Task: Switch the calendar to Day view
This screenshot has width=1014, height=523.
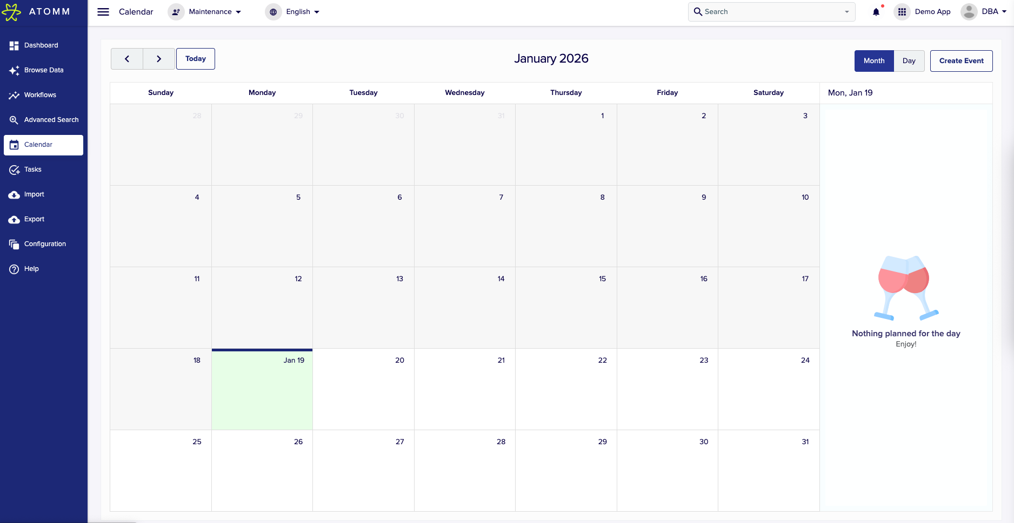Action: pyautogui.click(x=909, y=61)
